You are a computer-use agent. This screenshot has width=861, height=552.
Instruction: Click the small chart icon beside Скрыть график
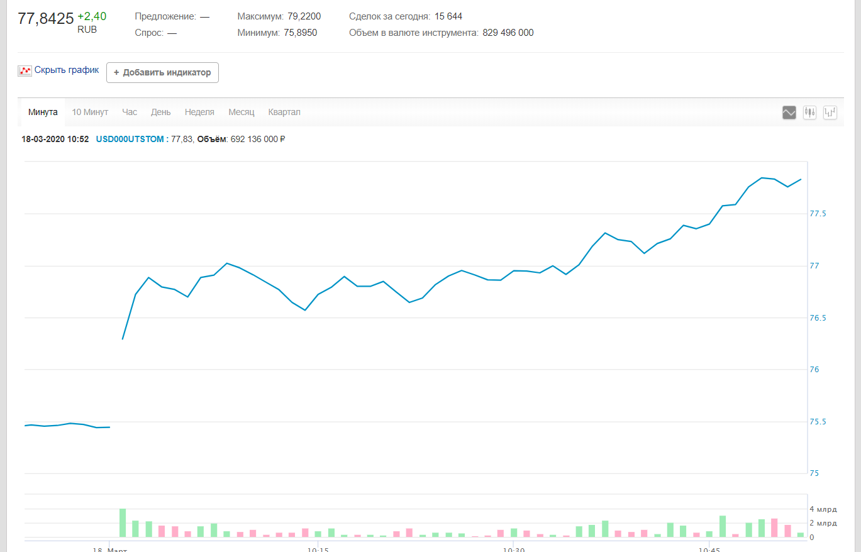[x=25, y=70]
